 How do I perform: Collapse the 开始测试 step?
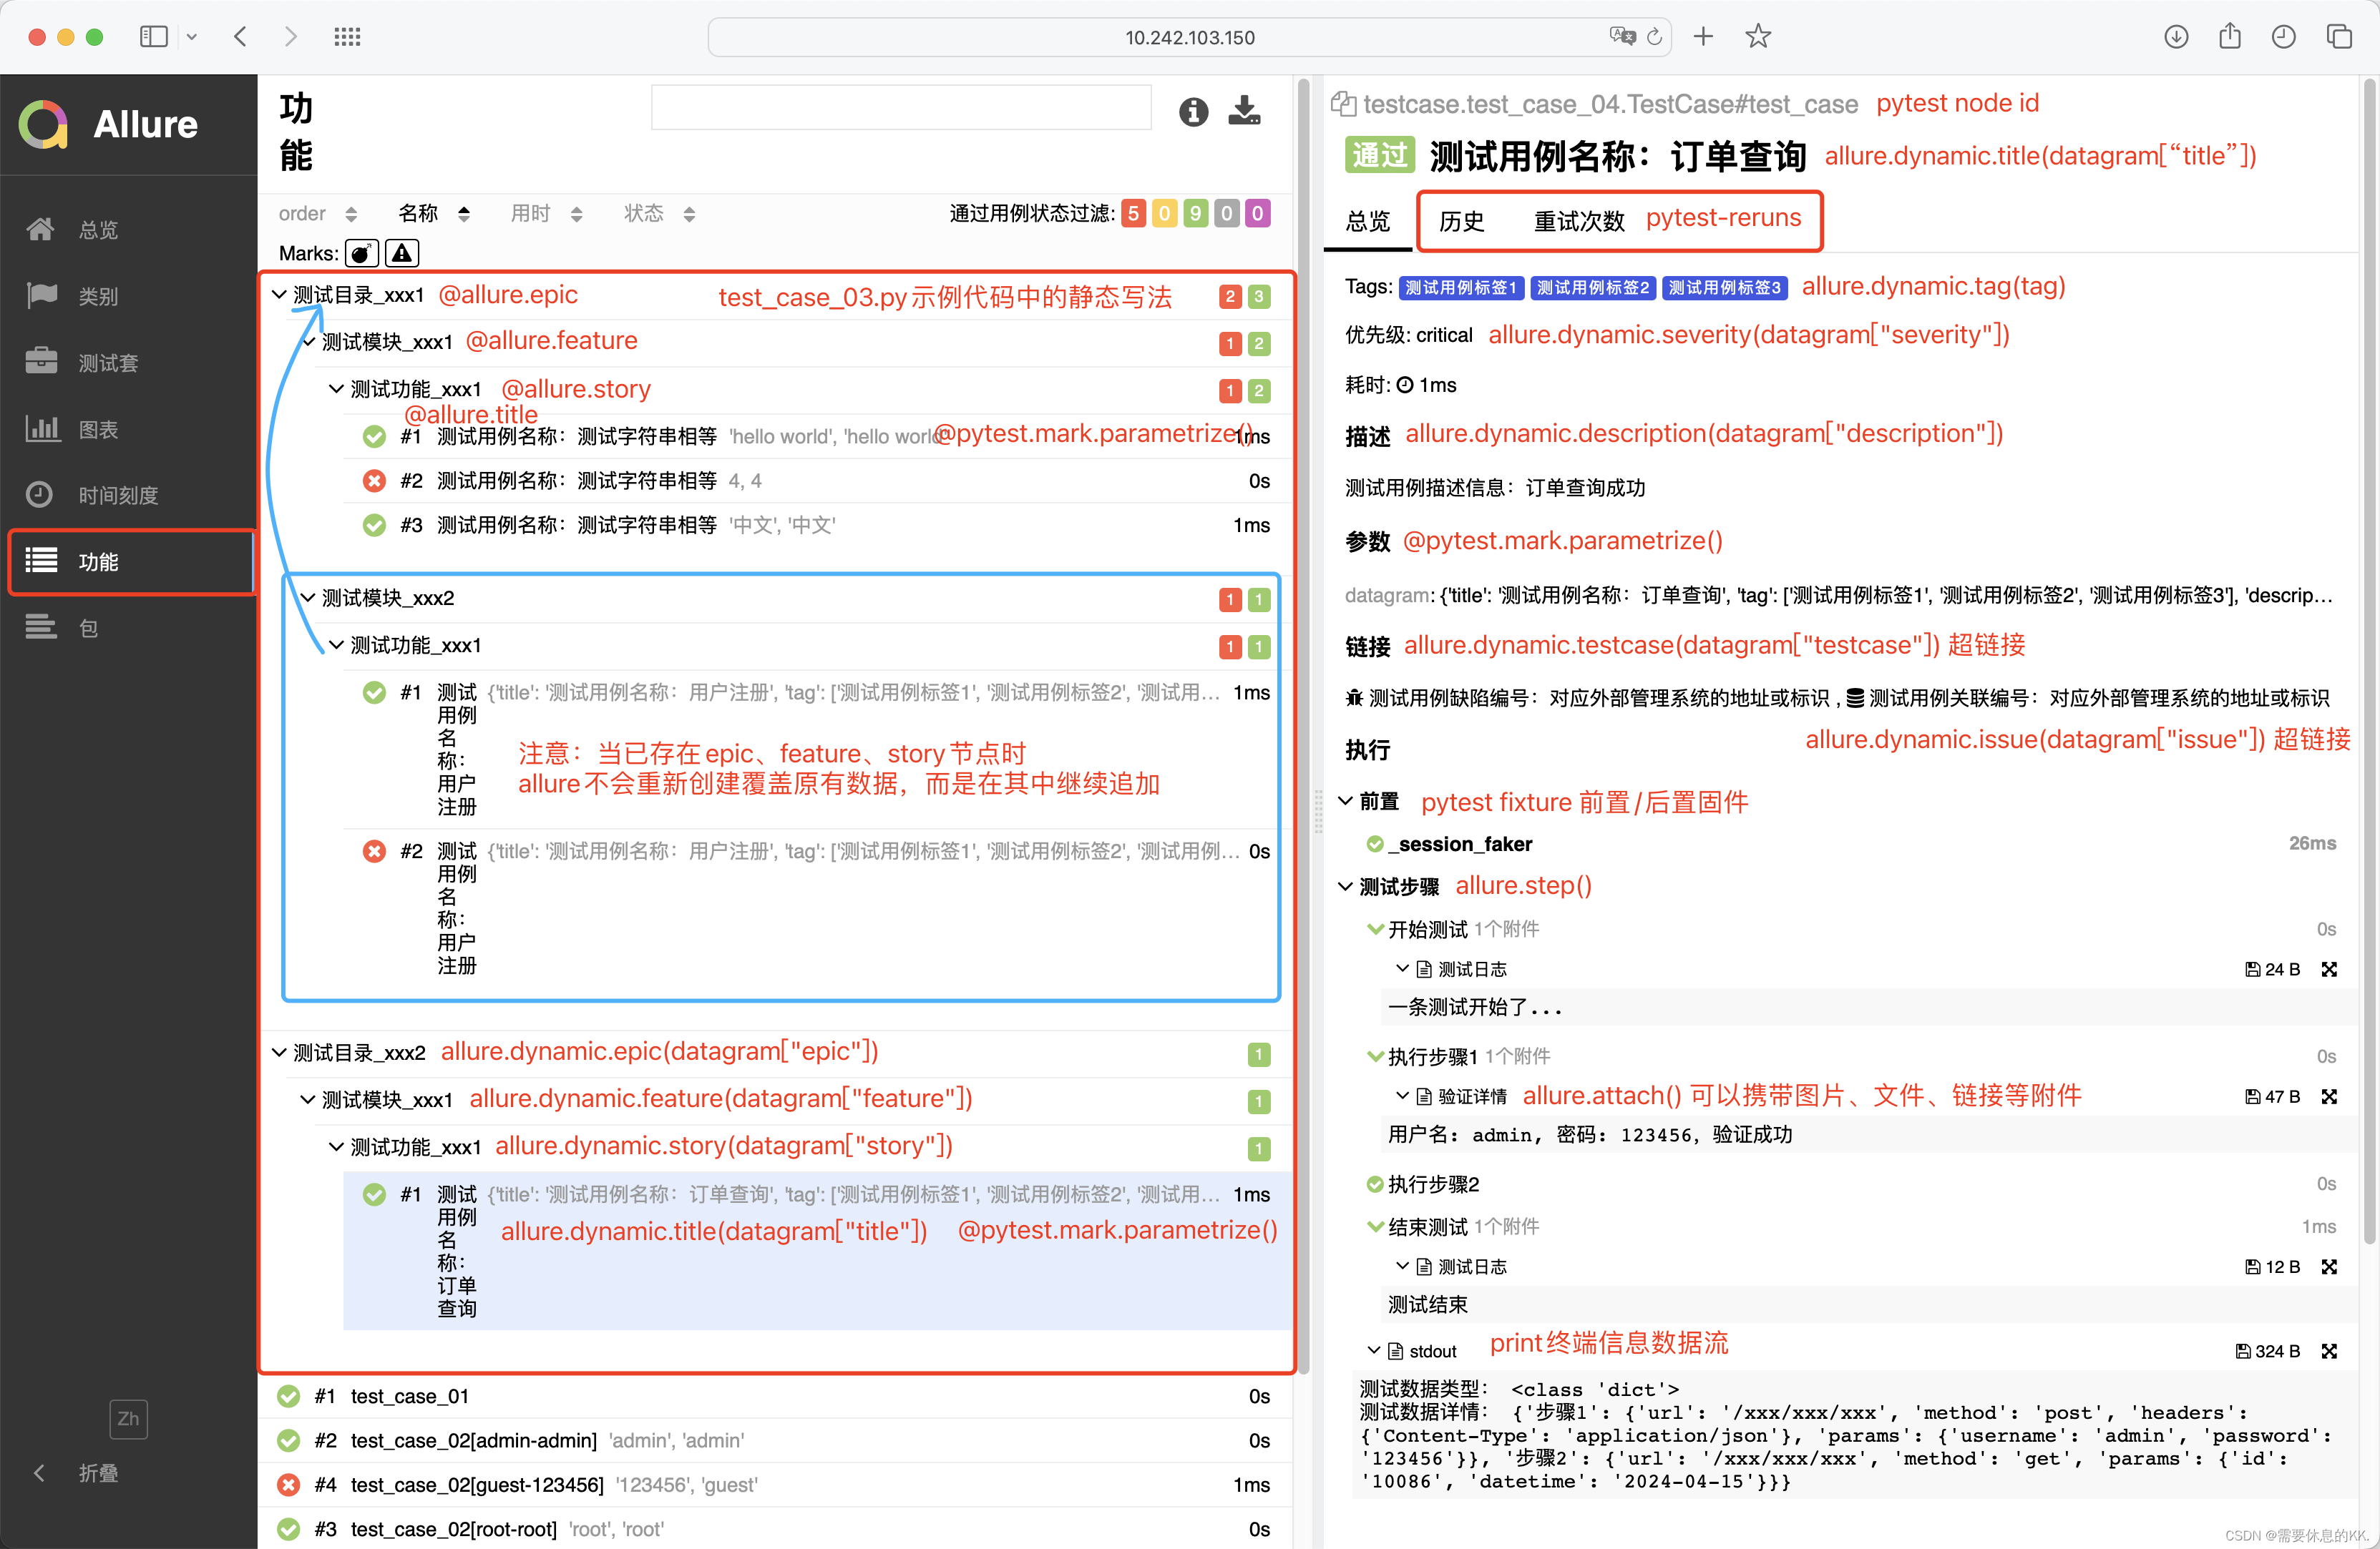1375,928
